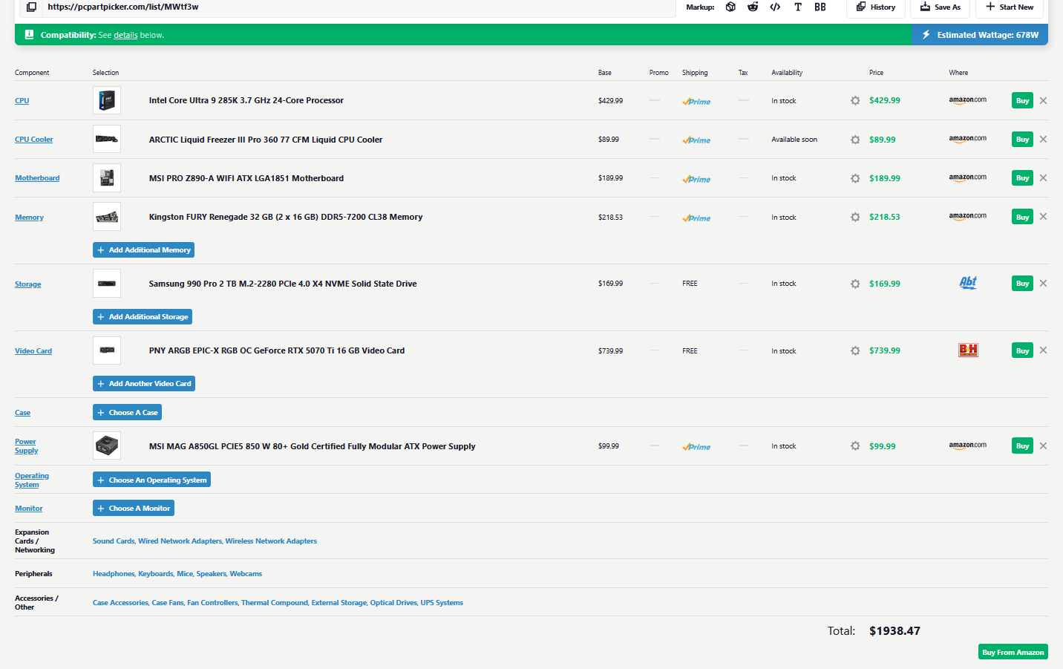The height and width of the screenshot is (669, 1063).
Task: Open the ARCTIC cooler product thumbnail
Action: [x=107, y=139]
